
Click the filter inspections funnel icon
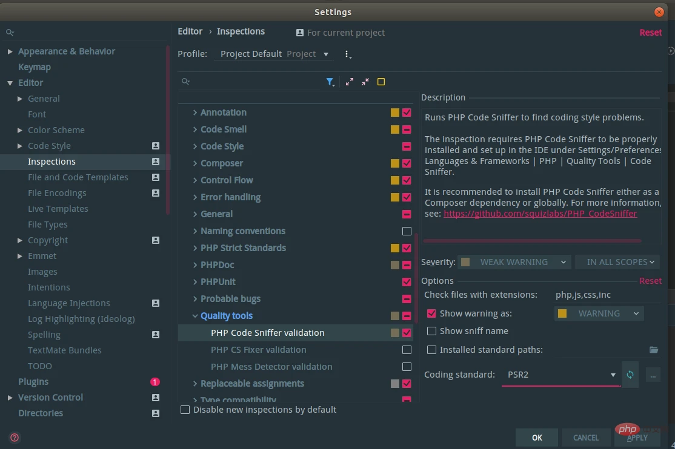[330, 82]
